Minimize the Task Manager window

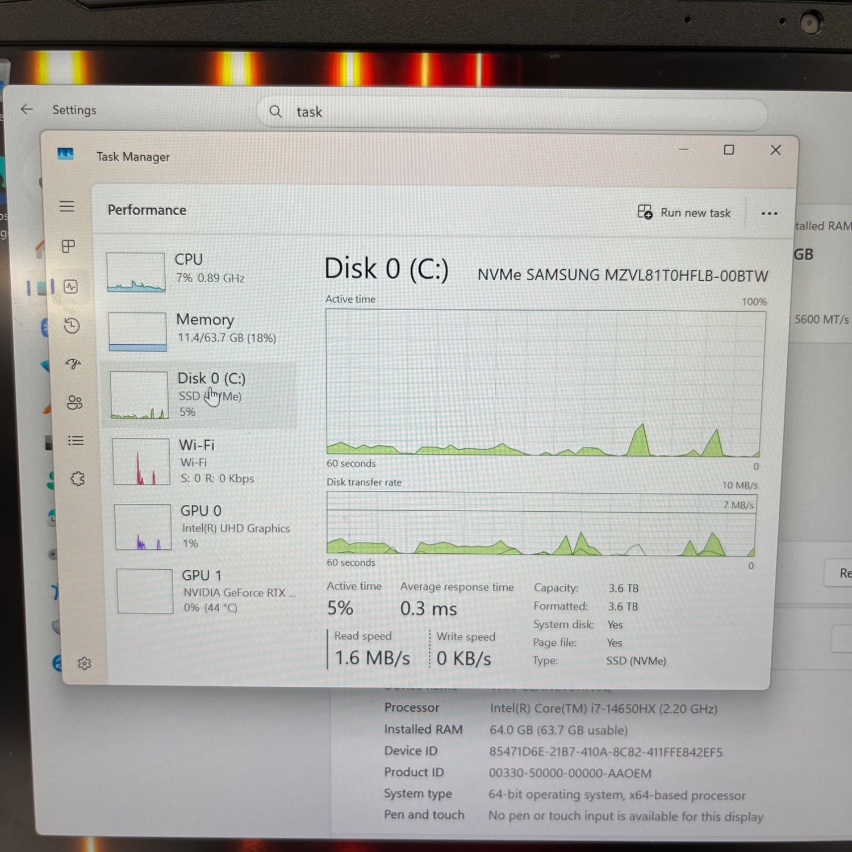pos(684,149)
